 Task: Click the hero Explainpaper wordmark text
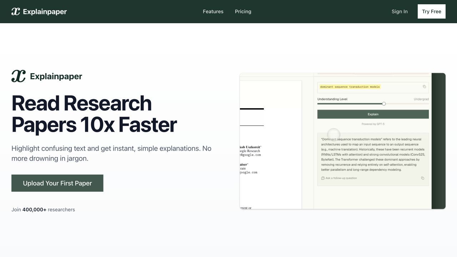click(56, 76)
